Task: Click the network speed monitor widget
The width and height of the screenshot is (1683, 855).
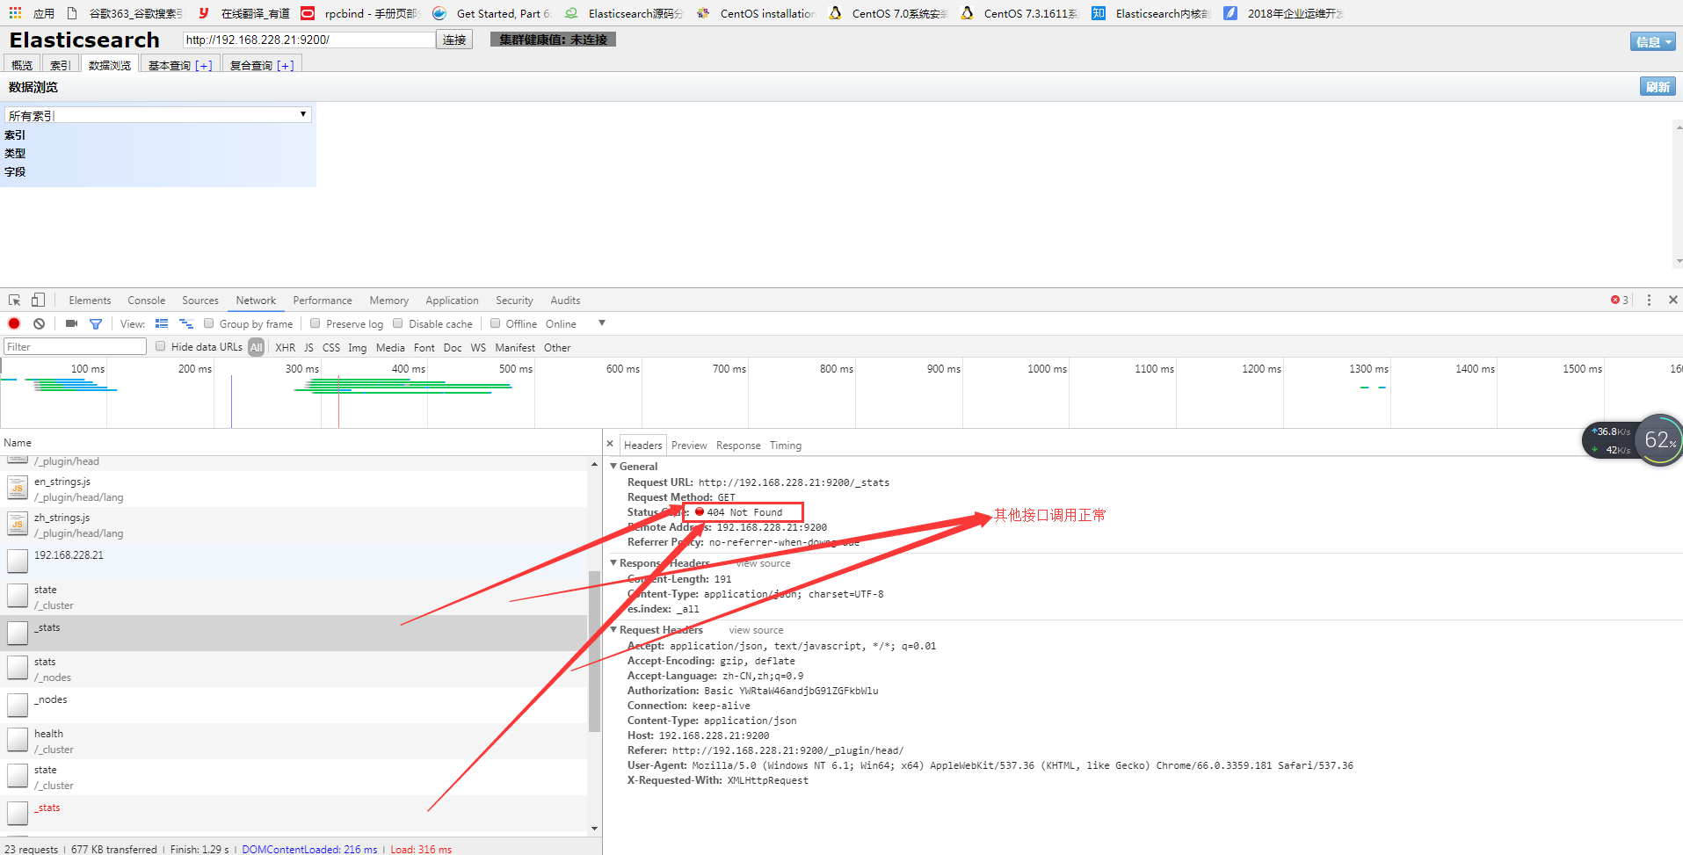Action: pos(1631,440)
